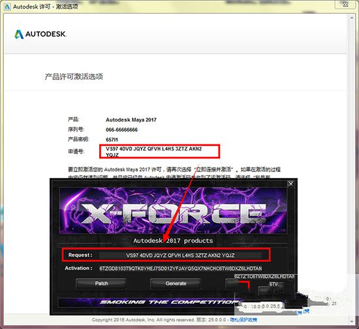Click the X-FORCE logo banner
The height and width of the screenshot is (329, 359).
click(x=173, y=211)
